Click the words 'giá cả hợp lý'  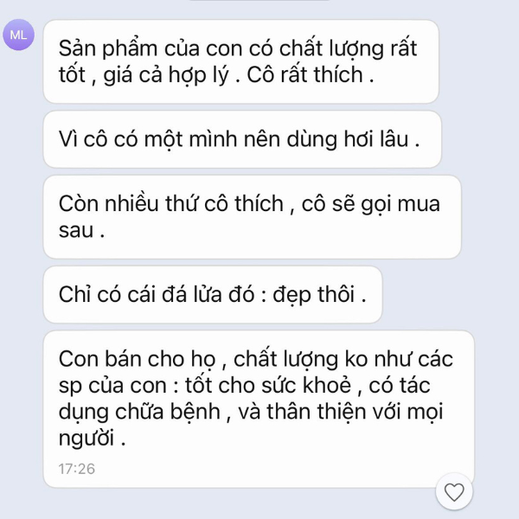tap(166, 75)
